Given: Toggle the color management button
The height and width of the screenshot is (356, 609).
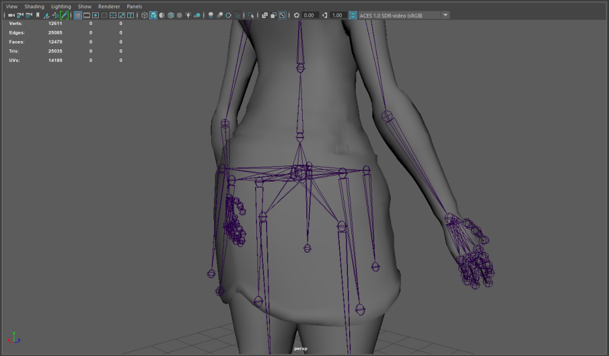Looking at the screenshot, I should coord(353,15).
